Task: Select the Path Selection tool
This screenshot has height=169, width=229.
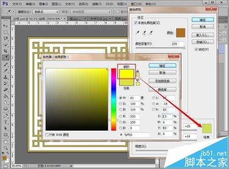Action: click(5, 128)
